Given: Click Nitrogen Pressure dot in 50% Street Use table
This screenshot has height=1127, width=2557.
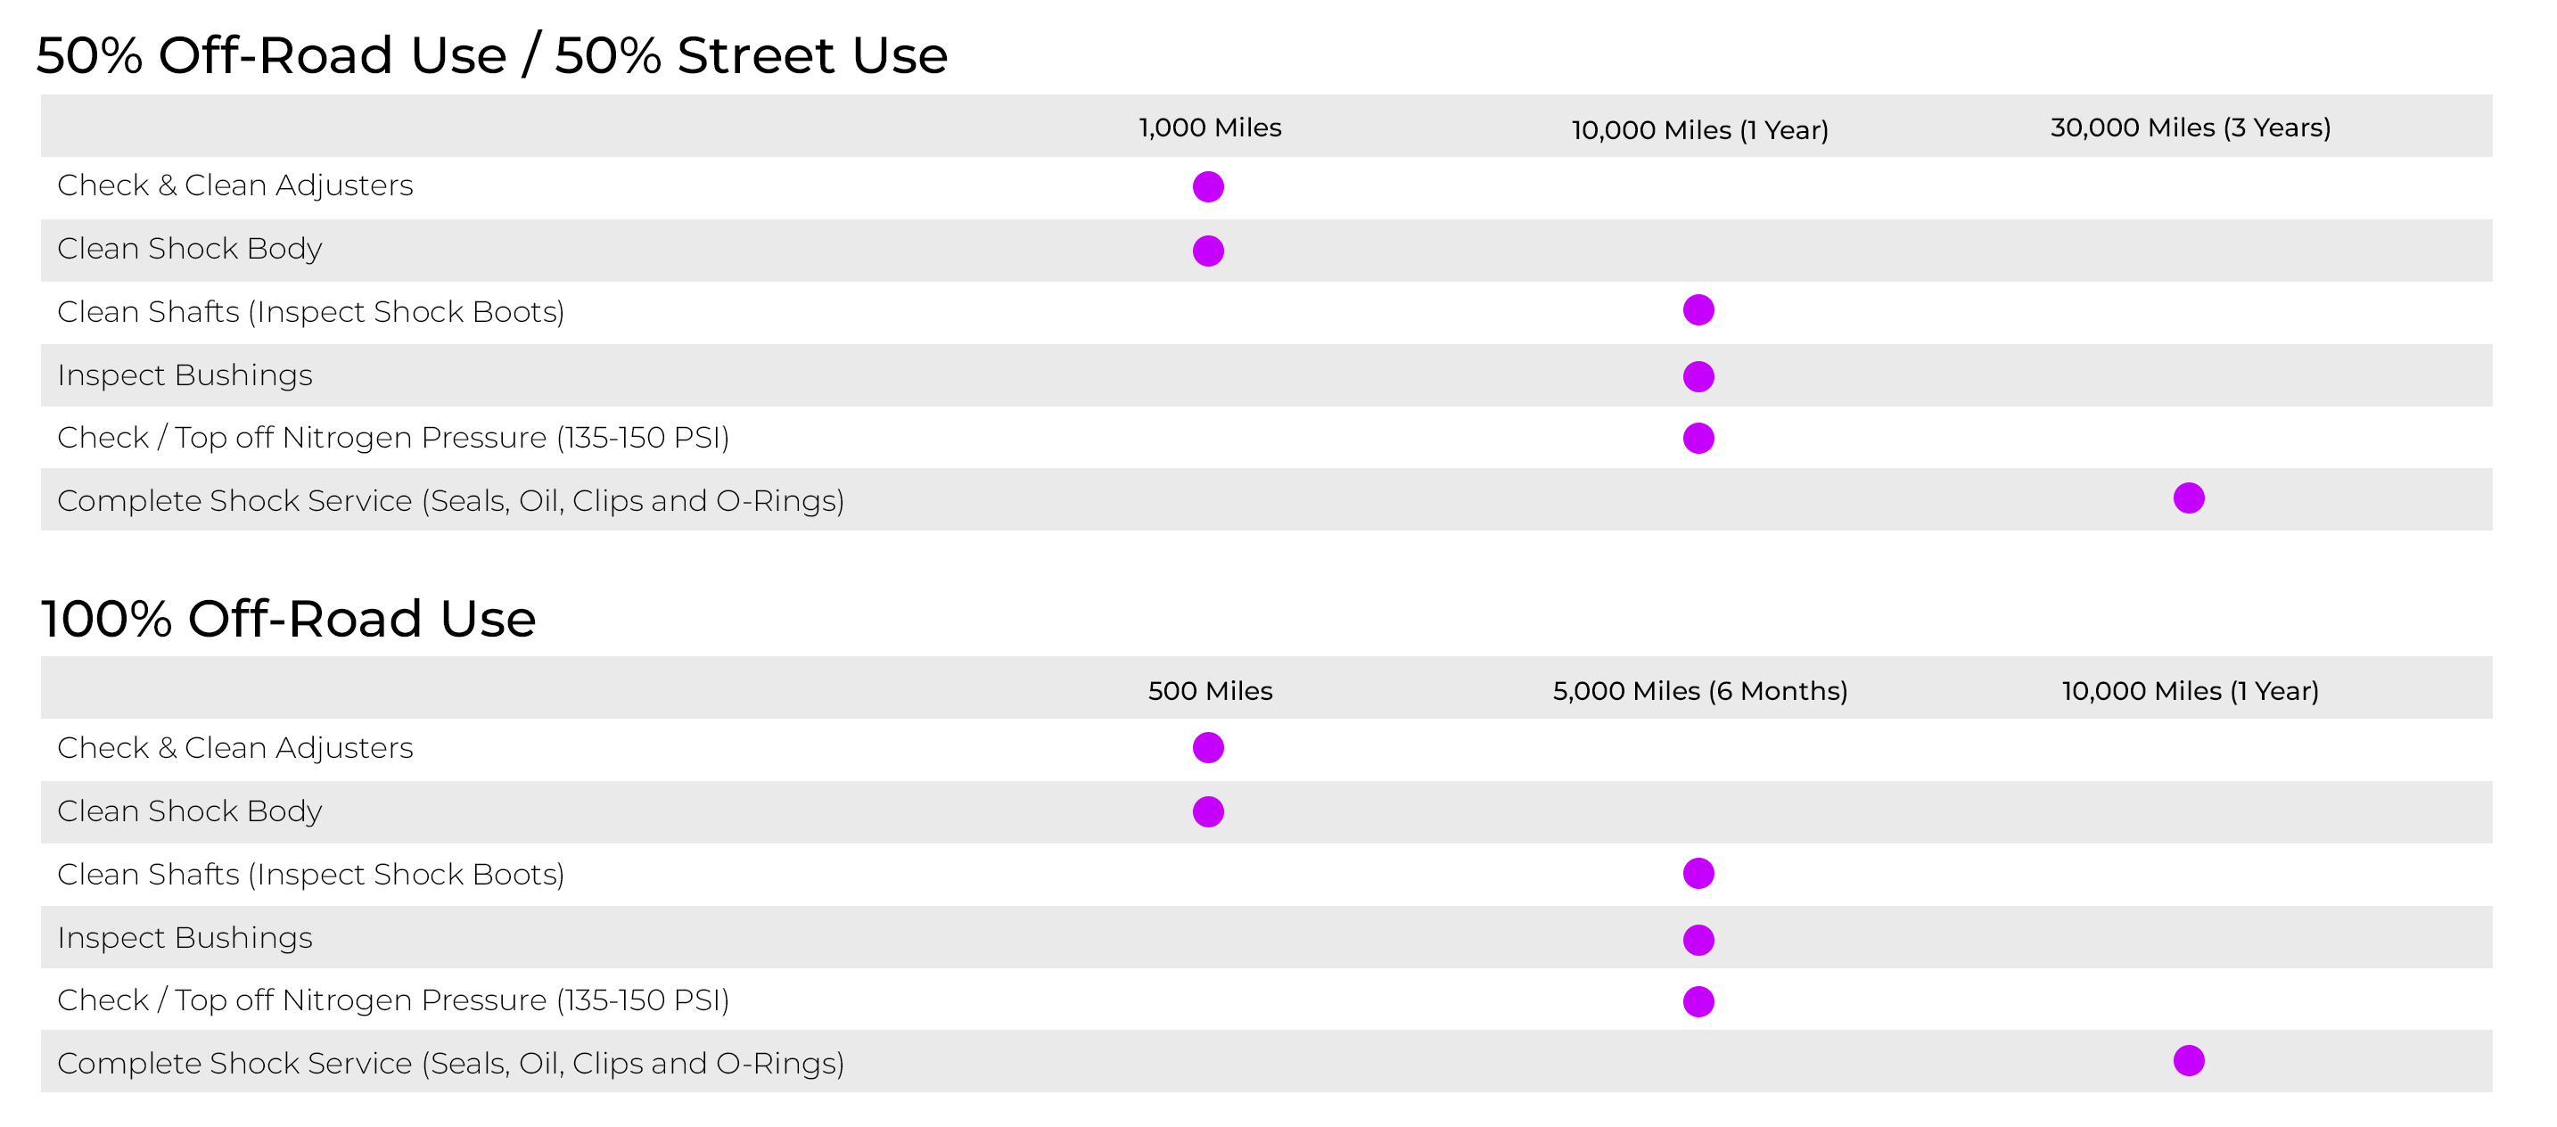Looking at the screenshot, I should [x=1698, y=438].
